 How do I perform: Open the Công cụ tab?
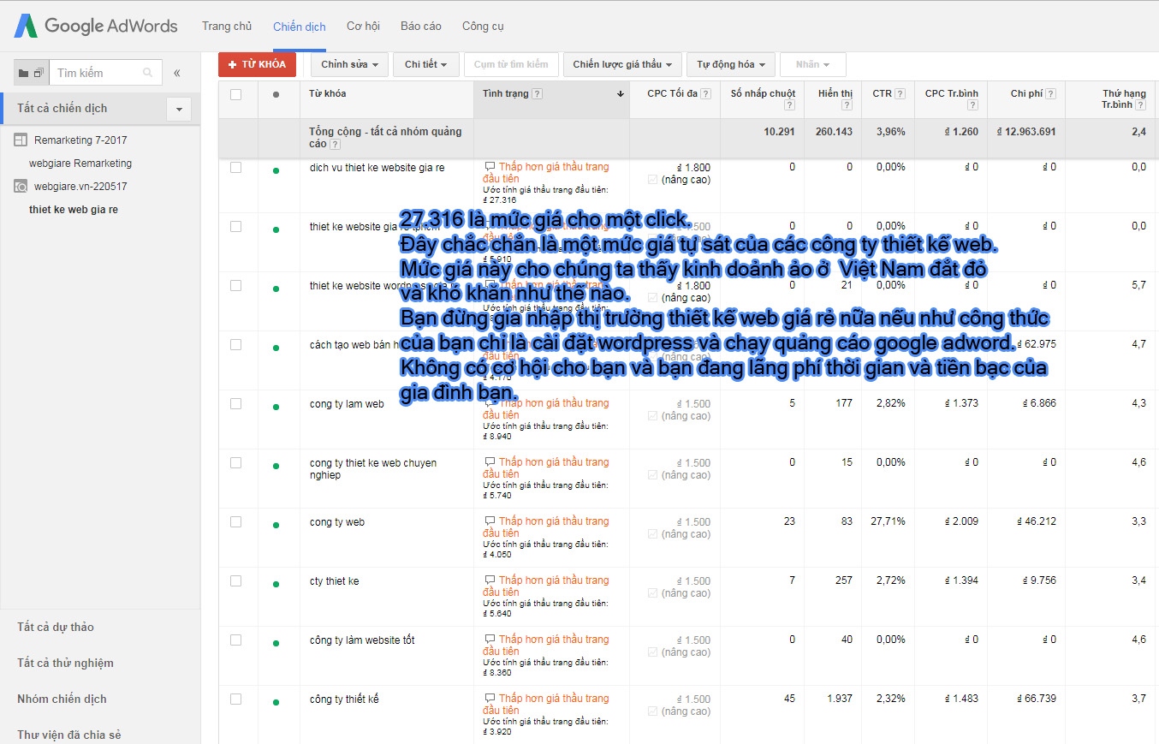pos(483,27)
